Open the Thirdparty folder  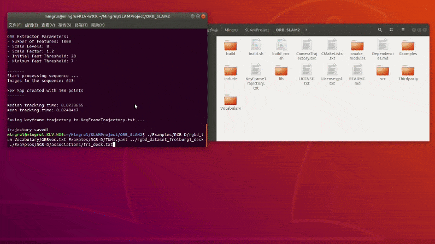408,73
